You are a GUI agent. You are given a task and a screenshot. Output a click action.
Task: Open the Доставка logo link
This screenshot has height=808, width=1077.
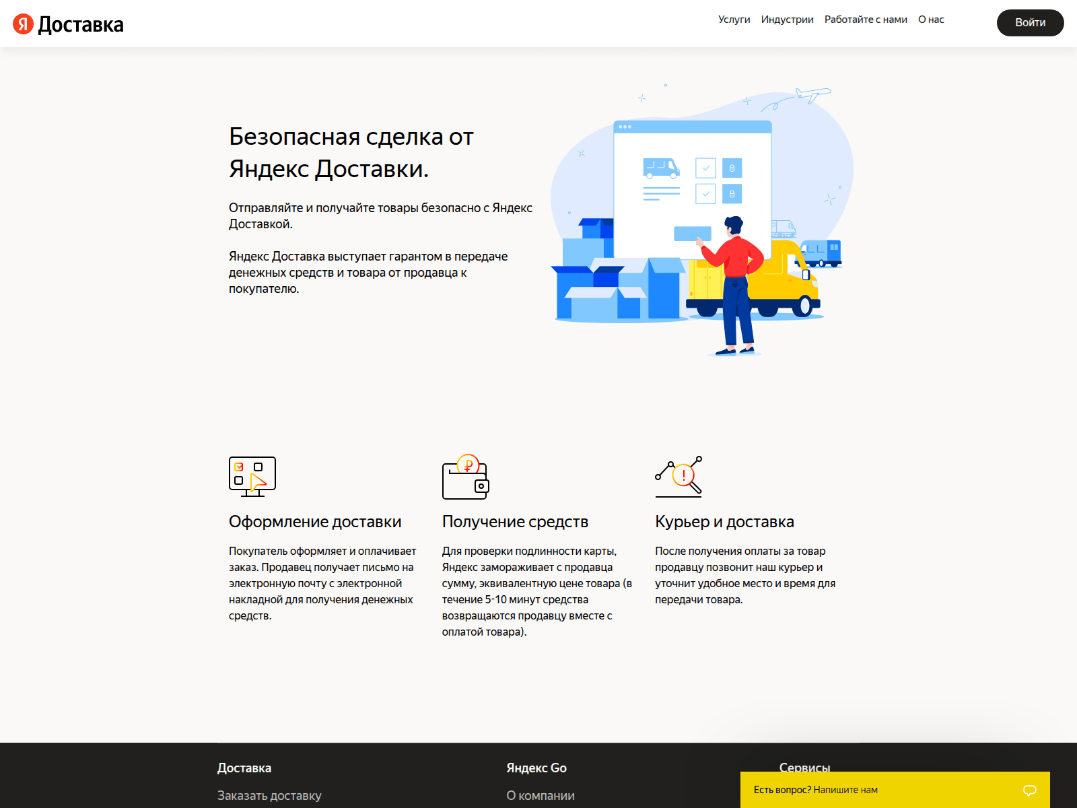click(x=81, y=24)
